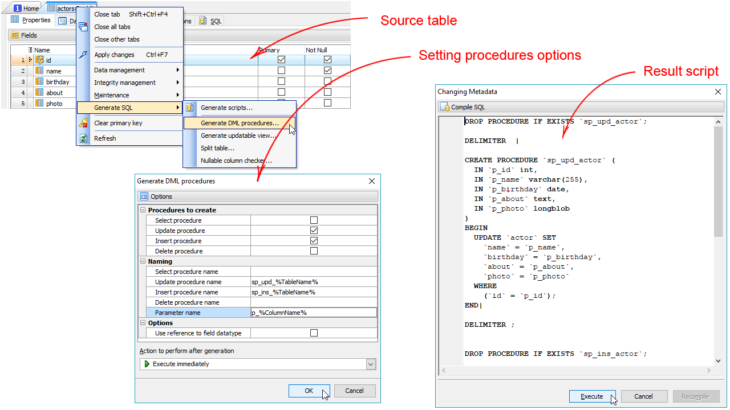Toggle Use reference to field datatype
This screenshot has width=730, height=410.
[x=314, y=333]
